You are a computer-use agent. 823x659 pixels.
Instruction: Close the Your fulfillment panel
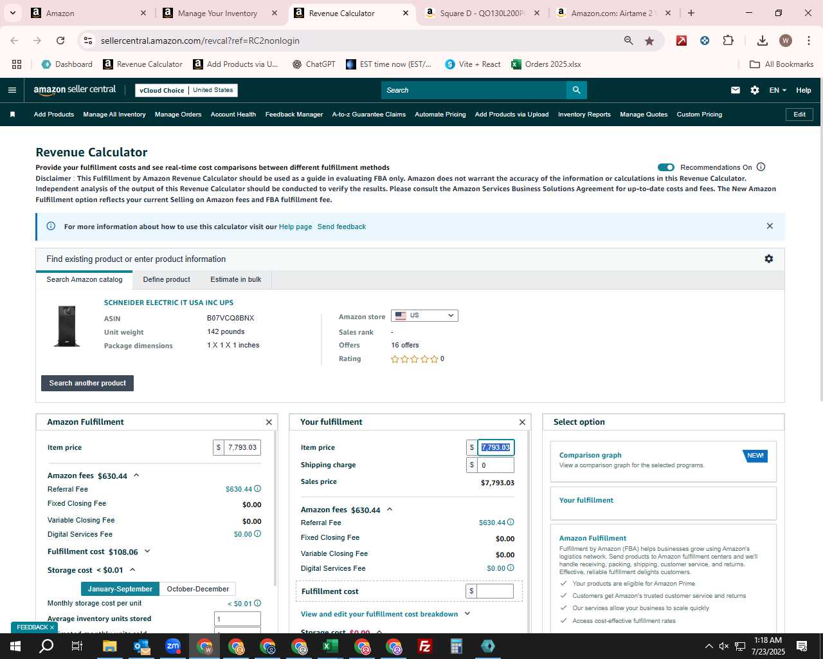click(x=522, y=422)
